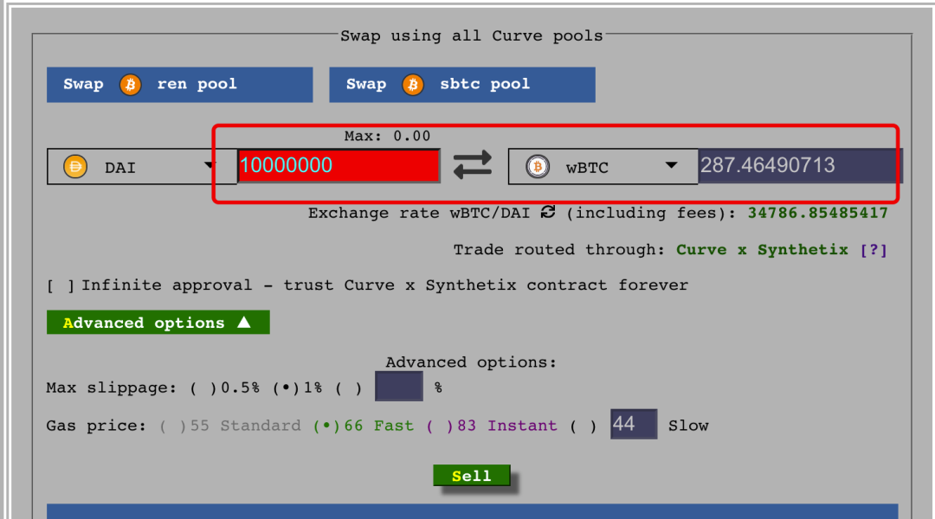This screenshot has height=519, width=935.
Task: Click the bitcoin icon in ren pool button
Action: [130, 85]
